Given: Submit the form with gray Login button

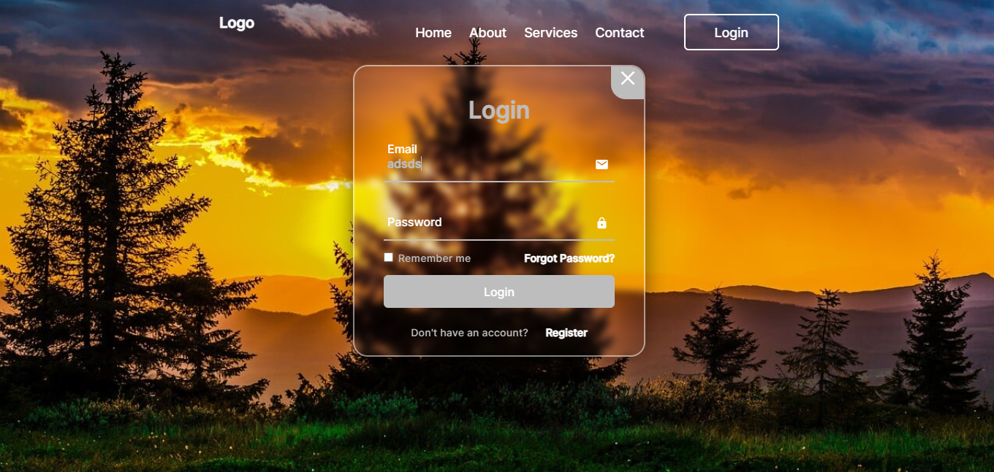Looking at the screenshot, I should (499, 292).
